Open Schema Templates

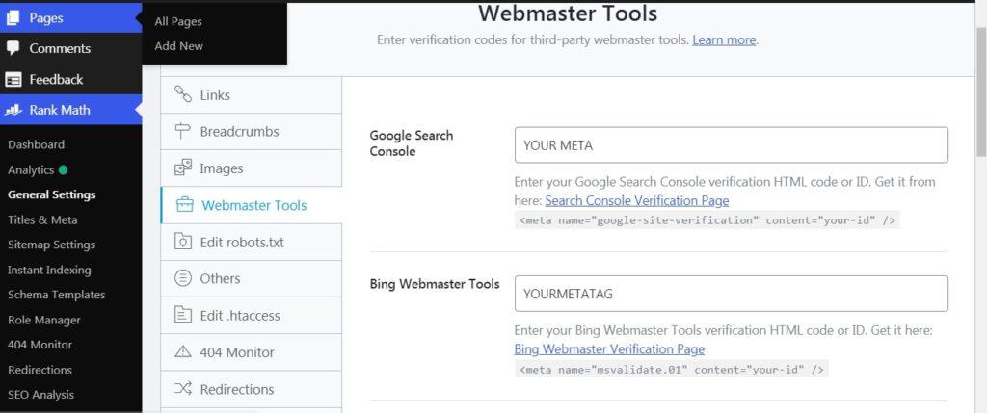click(x=57, y=295)
